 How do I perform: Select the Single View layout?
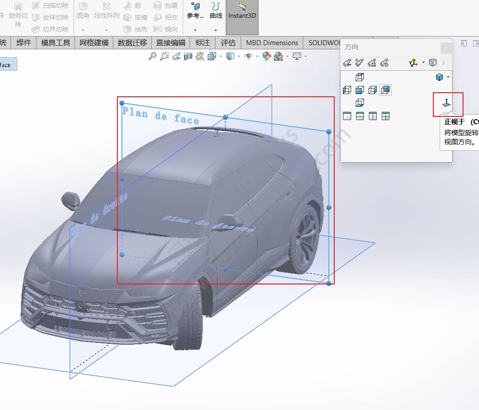click(x=347, y=116)
